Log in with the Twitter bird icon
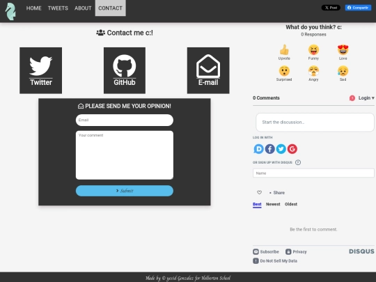This screenshot has height=282, width=376. [281, 149]
